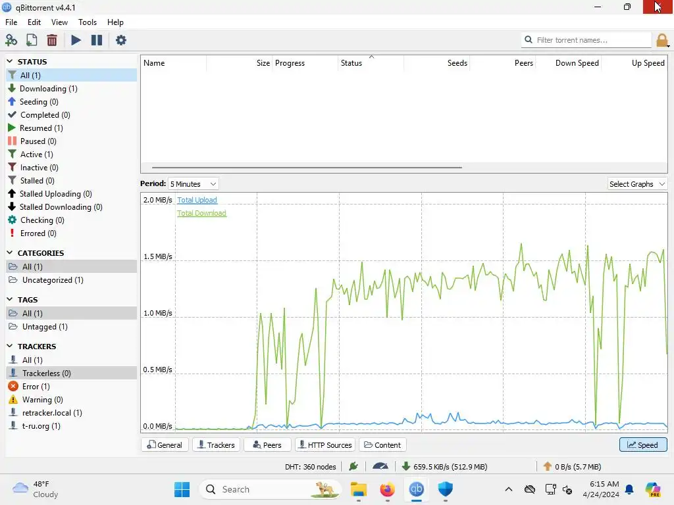Sort torrents by Down Speed column
The height and width of the screenshot is (505, 674).
[568, 63]
